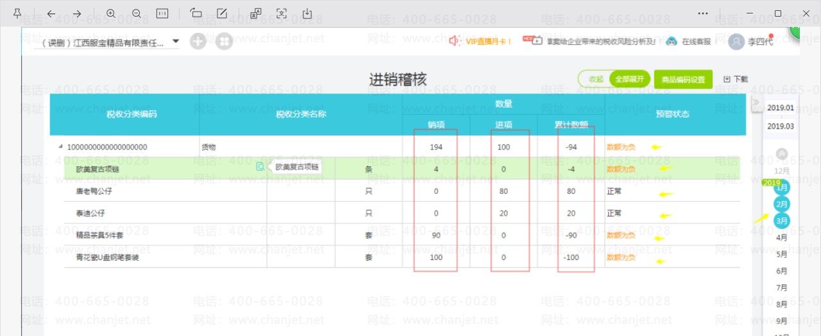
Task: Open the company name dropdown
Action: (x=176, y=42)
